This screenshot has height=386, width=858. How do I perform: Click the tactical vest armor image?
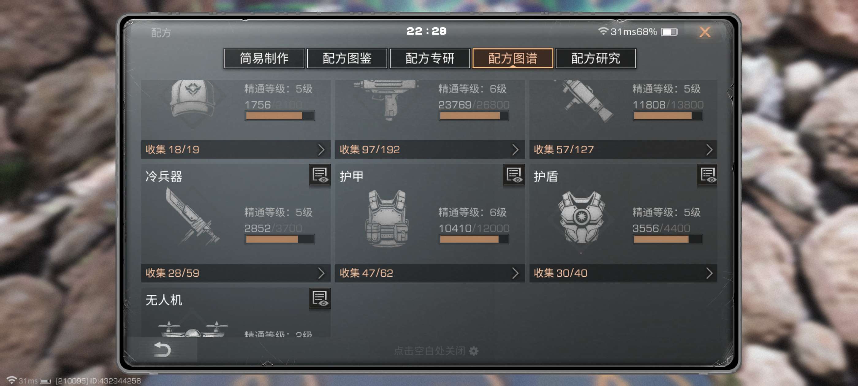click(387, 218)
